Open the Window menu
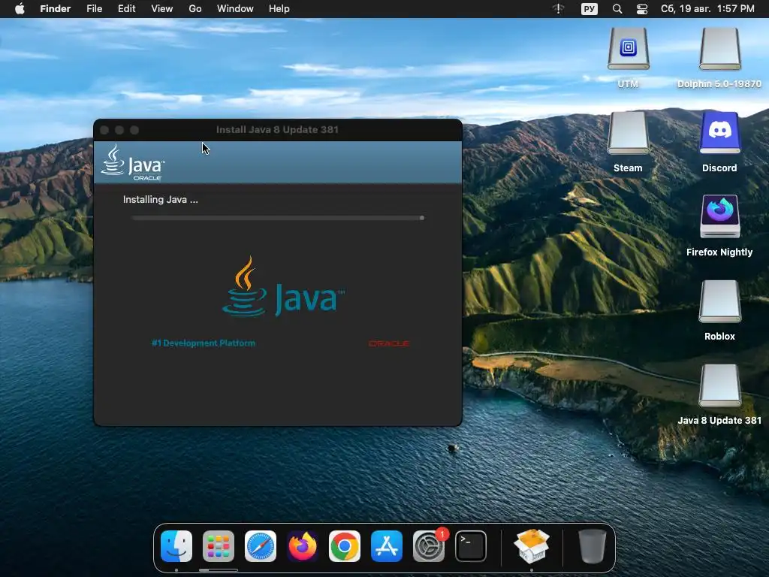 (235, 9)
